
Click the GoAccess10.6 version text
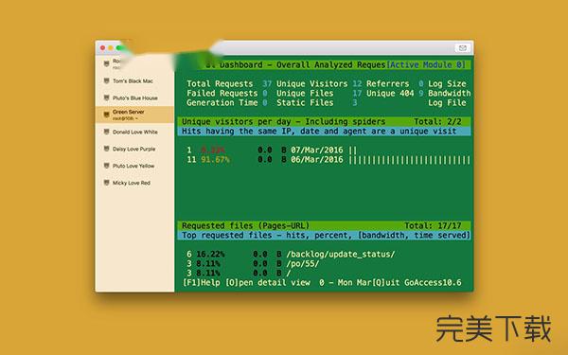pos(433,282)
